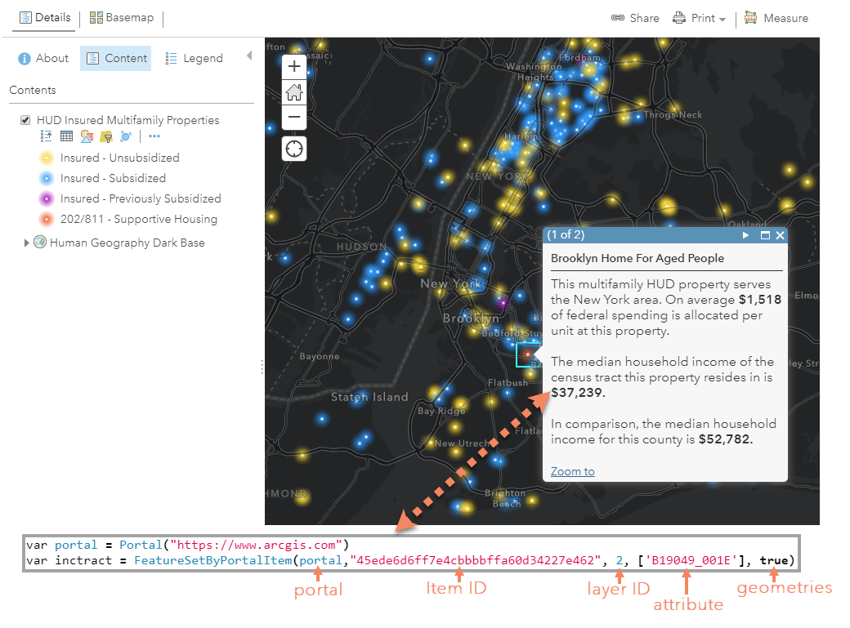The image size is (850, 628).
Task: Click the Zoom to link in popup
Action: 572,471
